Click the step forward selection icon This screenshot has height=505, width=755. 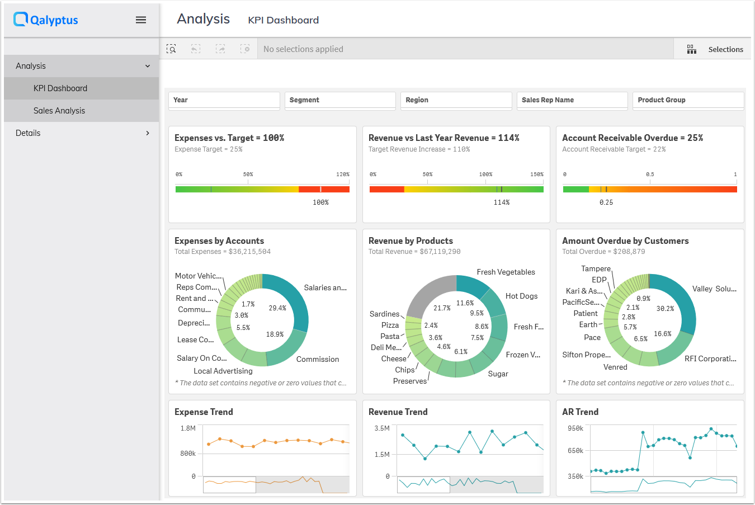220,49
